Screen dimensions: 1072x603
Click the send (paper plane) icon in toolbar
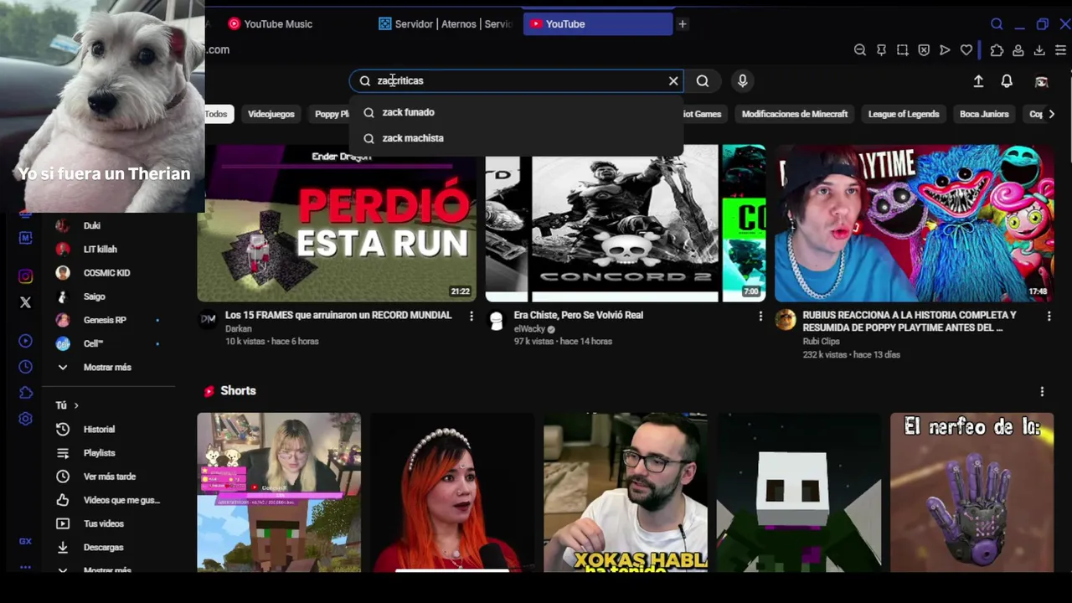[x=945, y=50]
